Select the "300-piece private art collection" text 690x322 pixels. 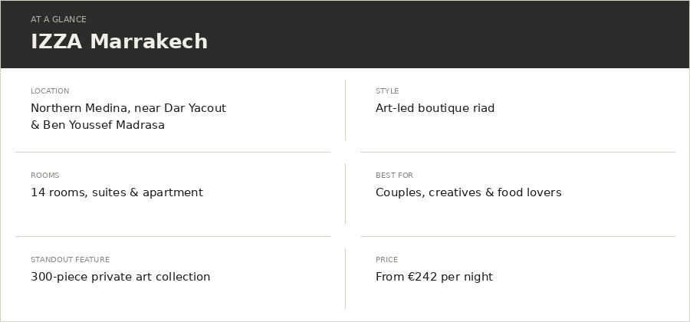pyautogui.click(x=120, y=277)
